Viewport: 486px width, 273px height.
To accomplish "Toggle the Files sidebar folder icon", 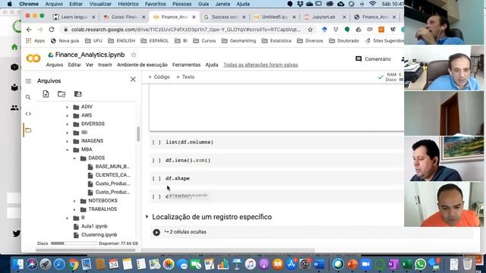I will 28,130.
